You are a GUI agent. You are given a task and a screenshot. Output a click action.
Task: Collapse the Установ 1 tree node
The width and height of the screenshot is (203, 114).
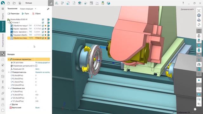click(8, 22)
